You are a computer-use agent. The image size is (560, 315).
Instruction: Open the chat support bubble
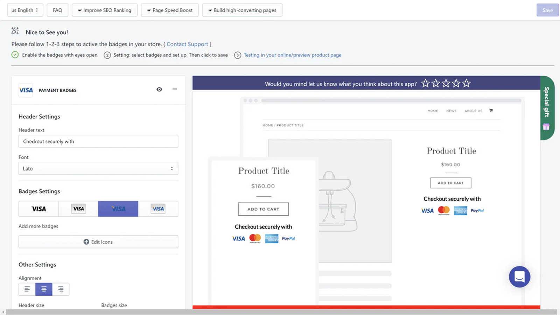coord(519,277)
